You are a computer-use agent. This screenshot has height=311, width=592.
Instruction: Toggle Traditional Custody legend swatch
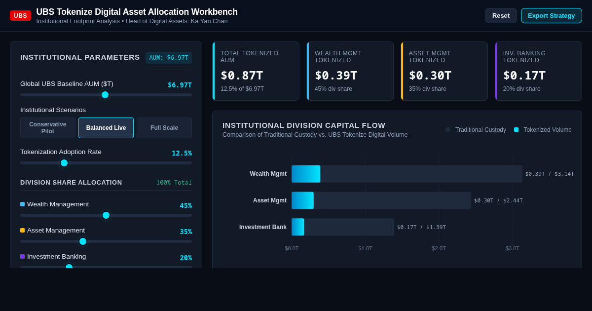pos(447,130)
